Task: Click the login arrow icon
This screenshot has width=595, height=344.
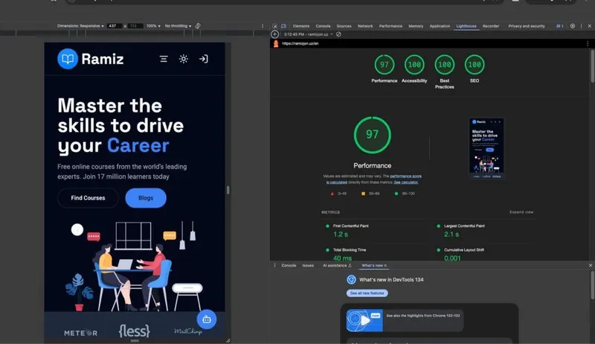Action: (x=203, y=59)
